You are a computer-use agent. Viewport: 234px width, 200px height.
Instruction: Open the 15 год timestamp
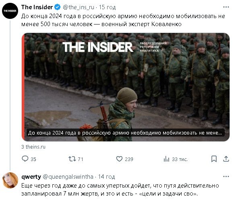pos(108,7)
